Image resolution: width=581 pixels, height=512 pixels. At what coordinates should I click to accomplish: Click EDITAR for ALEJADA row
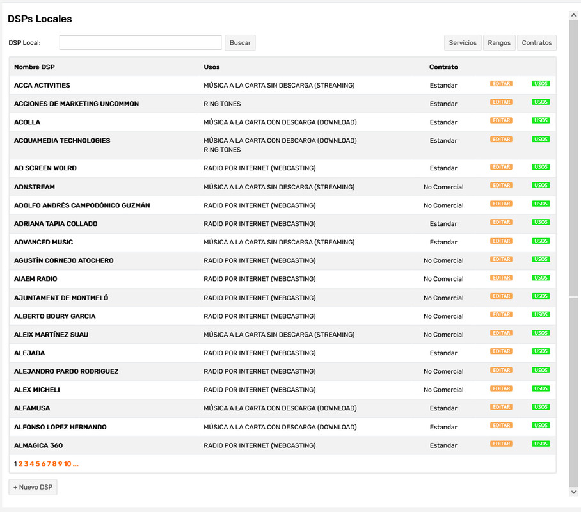pos(501,351)
